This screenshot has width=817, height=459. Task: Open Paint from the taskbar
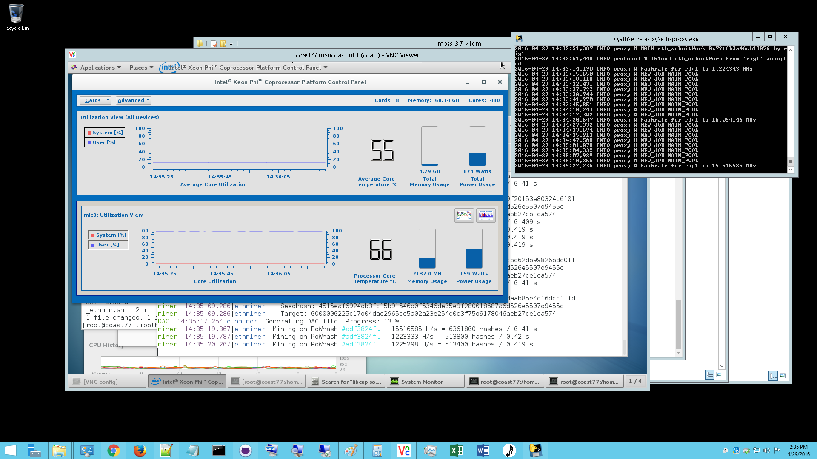[351, 450]
